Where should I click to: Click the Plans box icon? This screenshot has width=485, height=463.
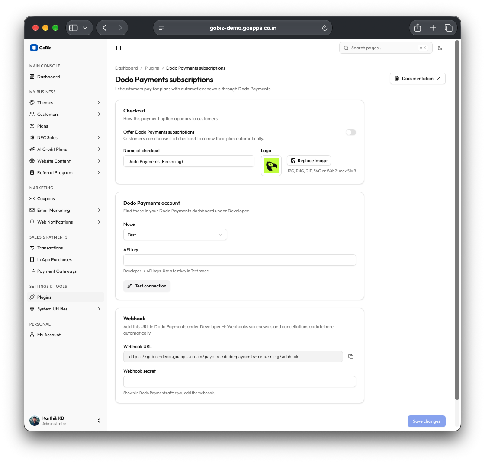click(x=32, y=126)
